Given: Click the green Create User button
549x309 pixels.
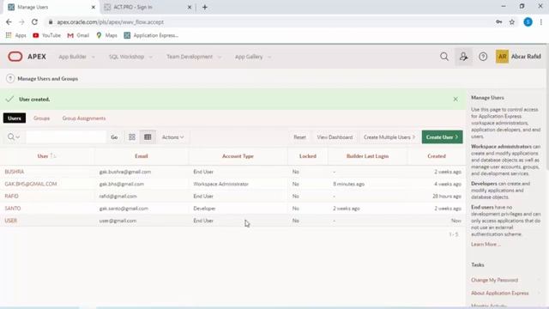Looking at the screenshot, I should click(x=442, y=137).
